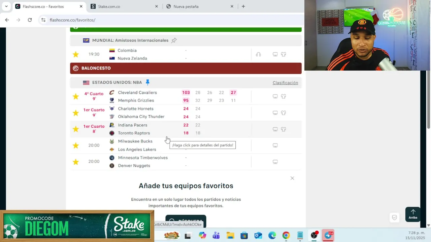This screenshot has width=431, height=242.
Task: Toggle star for Charlotte Hornets game
Action: click(76, 113)
